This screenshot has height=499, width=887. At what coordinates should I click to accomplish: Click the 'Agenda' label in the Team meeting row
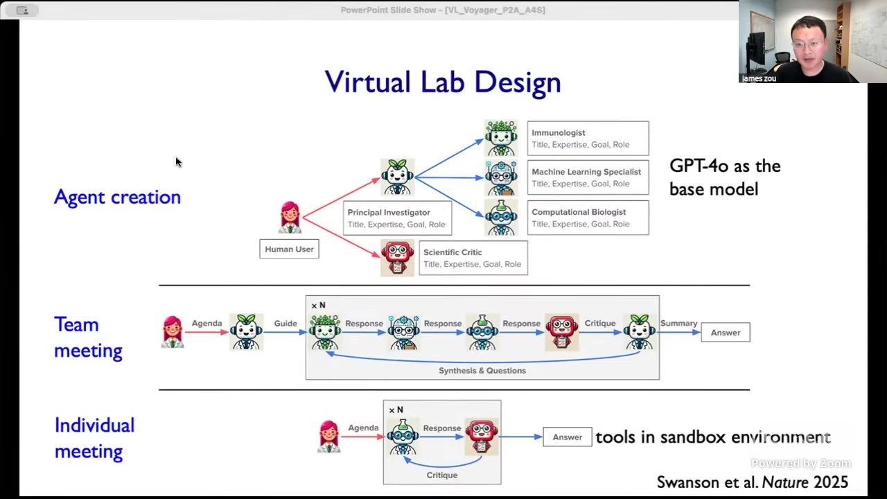tap(207, 323)
